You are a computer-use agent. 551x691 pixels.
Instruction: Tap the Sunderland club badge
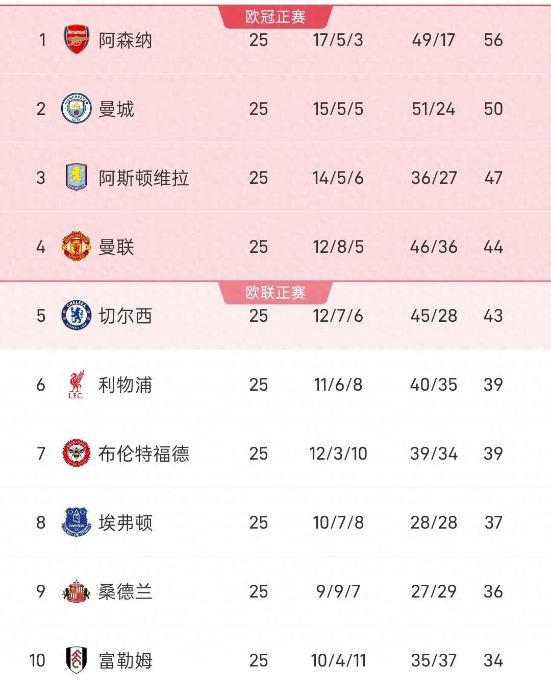pyautogui.click(x=77, y=591)
